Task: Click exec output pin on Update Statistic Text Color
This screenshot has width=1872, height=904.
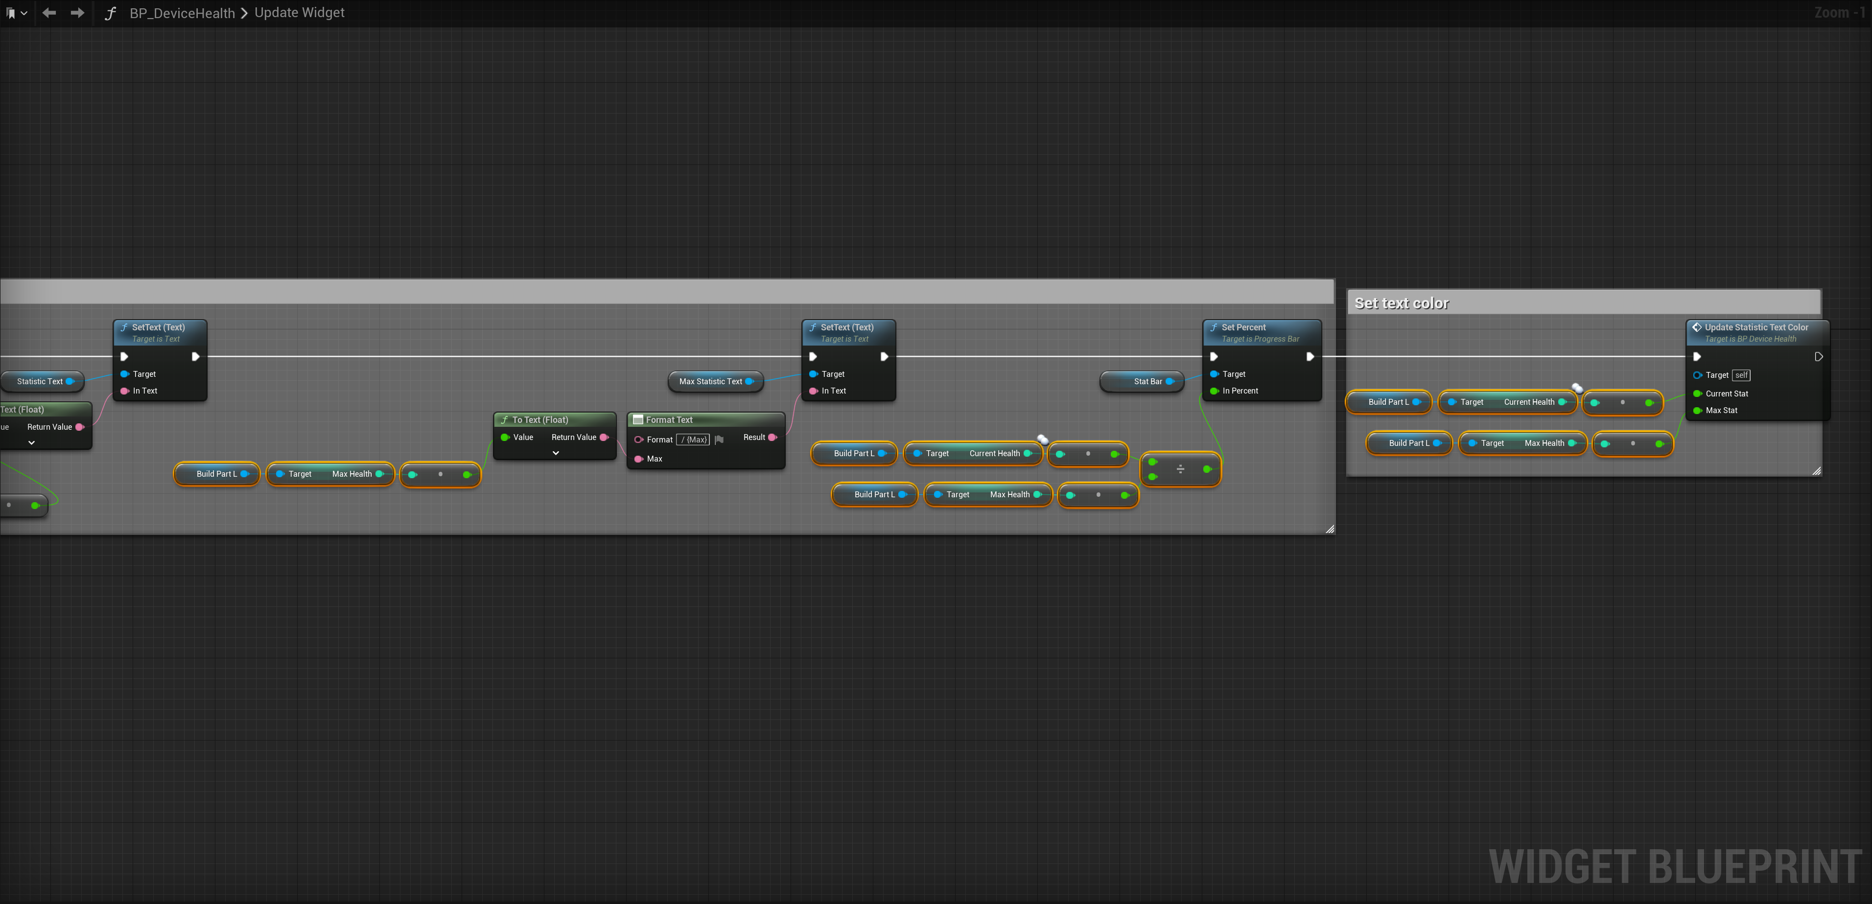Action: coord(1818,357)
